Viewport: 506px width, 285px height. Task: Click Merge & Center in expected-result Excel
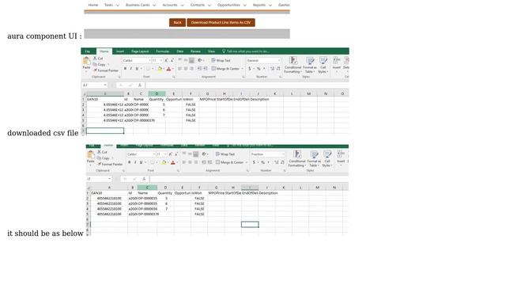[x=230, y=162]
